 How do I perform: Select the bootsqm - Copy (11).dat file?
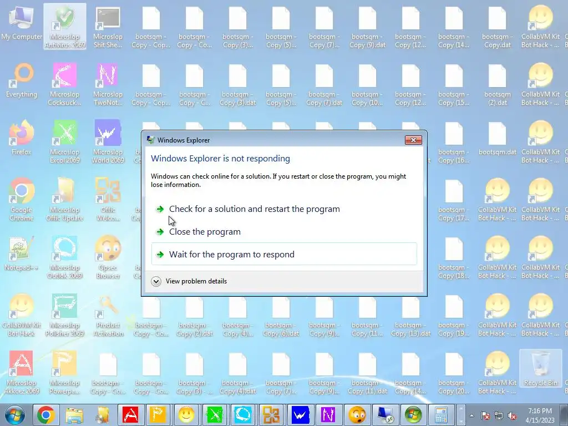(x=367, y=373)
